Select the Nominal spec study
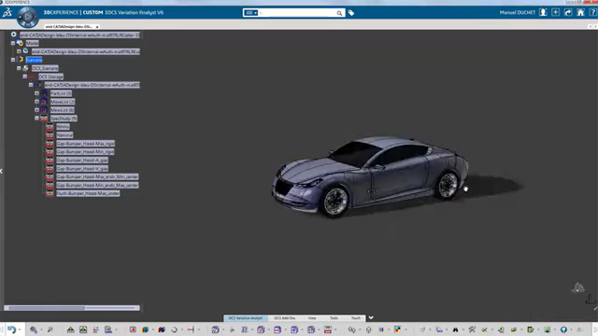The height and width of the screenshot is (336, 598). pyautogui.click(x=64, y=135)
